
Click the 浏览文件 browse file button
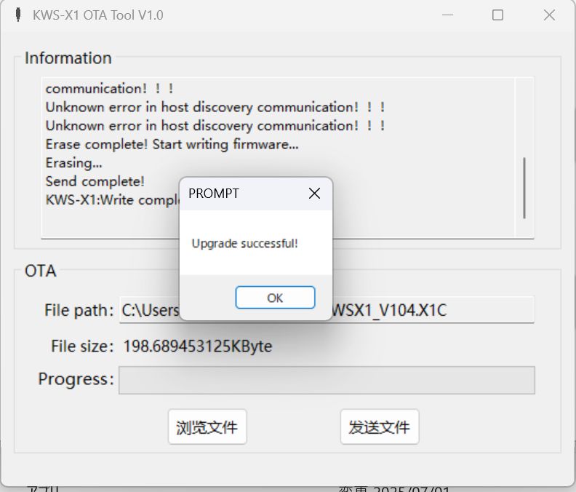207,427
